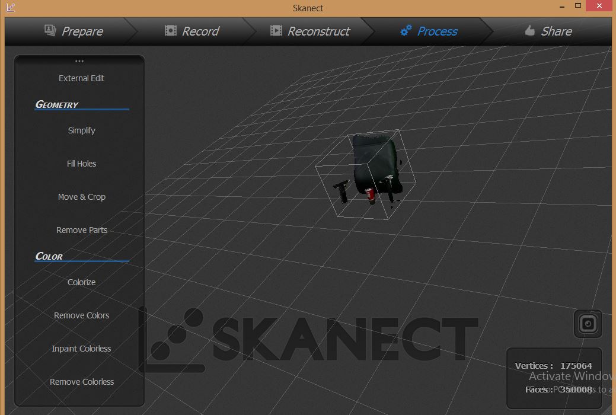The height and width of the screenshot is (415, 616).
Task: Select the Process tab
Action: tap(429, 31)
